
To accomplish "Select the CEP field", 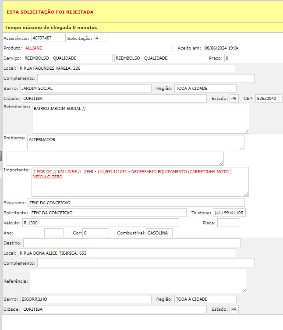I will coord(269,99).
